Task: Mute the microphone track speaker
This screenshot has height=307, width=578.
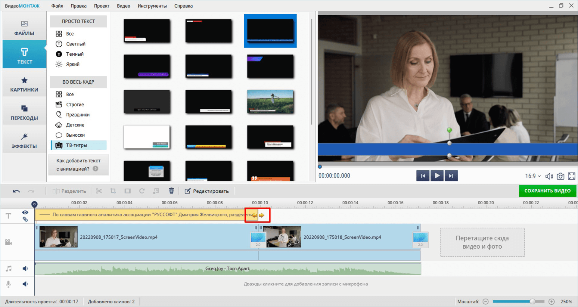Action: (25, 284)
